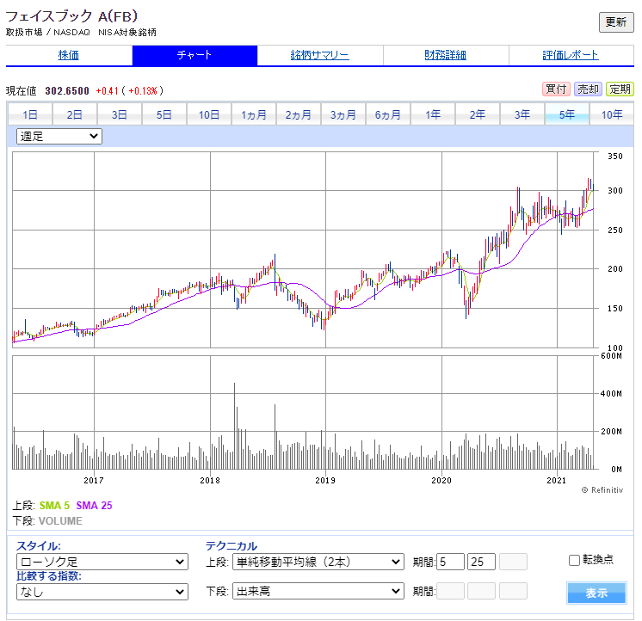Select the 1年 chart range
Screen dimensions: 642x621
pos(433,114)
